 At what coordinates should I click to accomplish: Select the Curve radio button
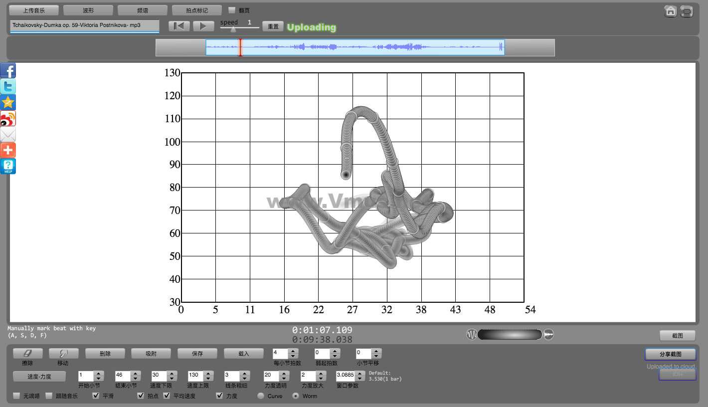click(261, 396)
